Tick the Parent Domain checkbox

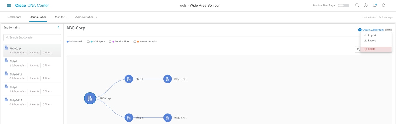tap(135, 42)
